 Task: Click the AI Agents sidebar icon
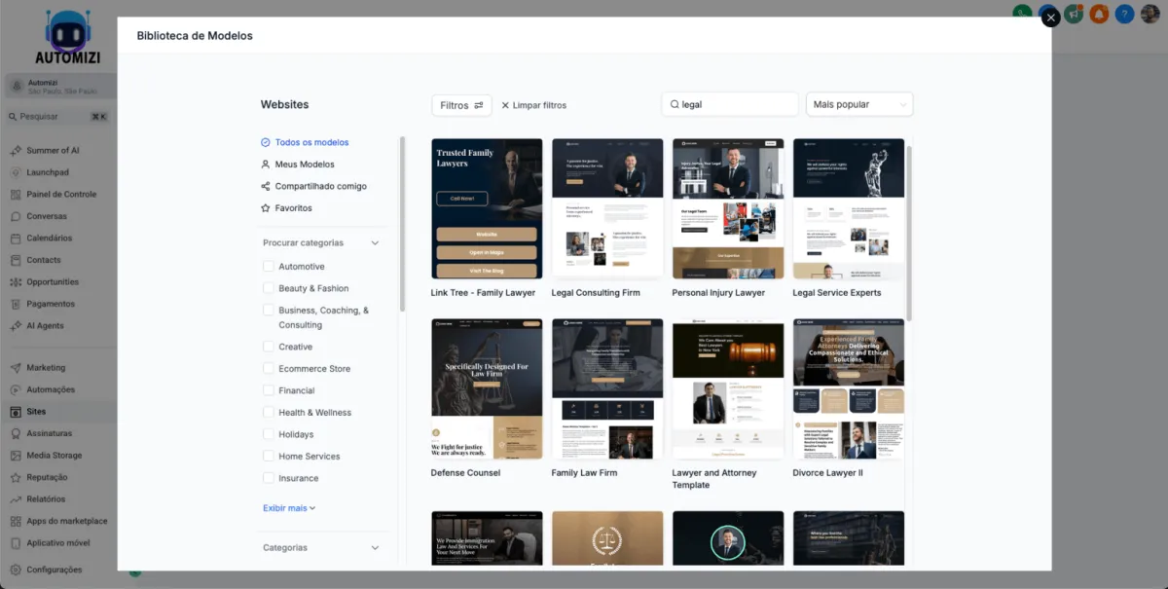(x=16, y=326)
